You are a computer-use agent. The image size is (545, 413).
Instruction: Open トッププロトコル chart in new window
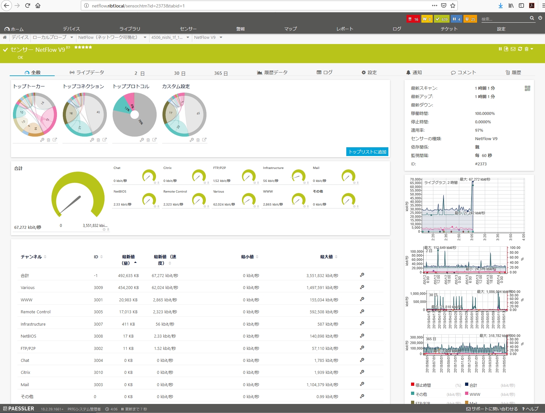tap(155, 140)
